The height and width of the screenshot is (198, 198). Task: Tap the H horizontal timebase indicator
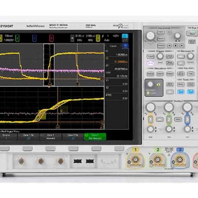[x=72, y=38]
